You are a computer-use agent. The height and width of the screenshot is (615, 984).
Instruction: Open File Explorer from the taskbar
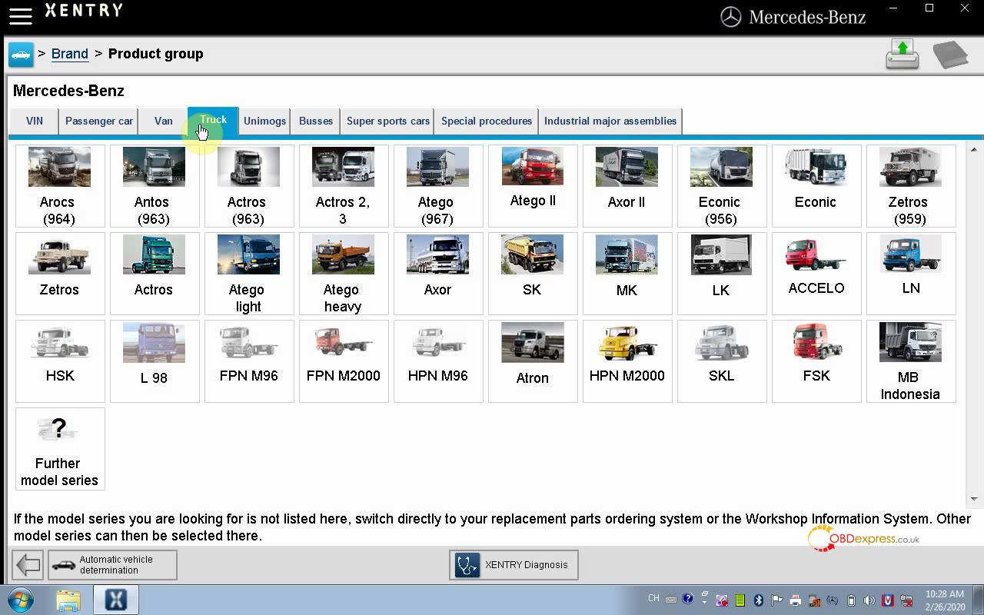(x=68, y=600)
